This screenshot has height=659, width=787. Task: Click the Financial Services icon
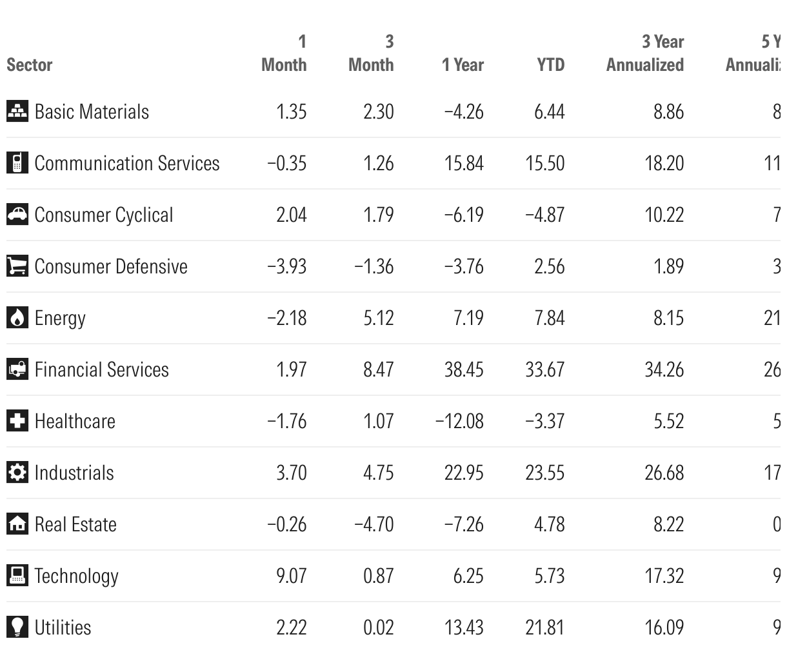point(17,369)
